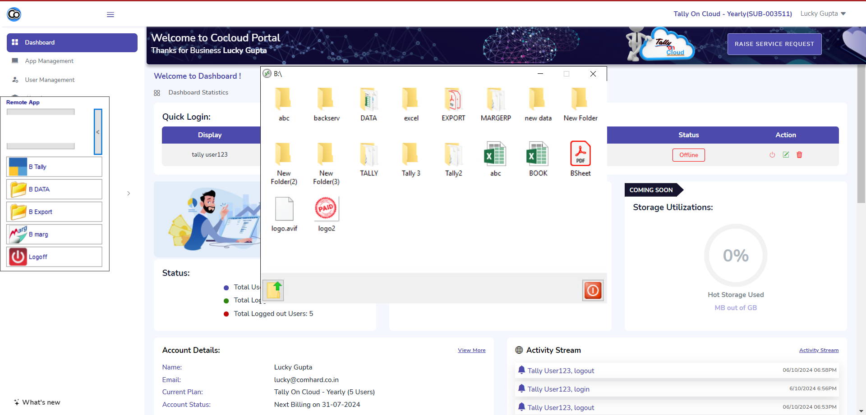The width and height of the screenshot is (866, 415).
Task: Click the red power icon in file window
Action: (593, 290)
